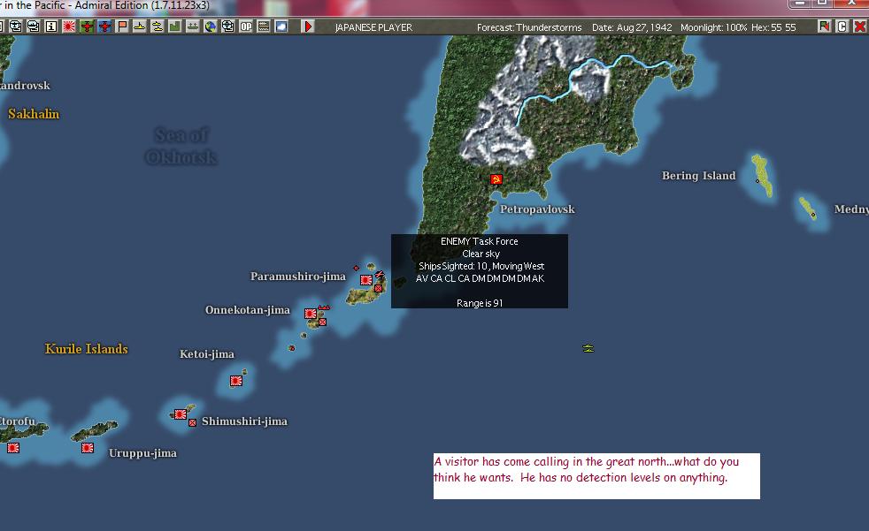Image resolution: width=869 pixels, height=531 pixels.
Task: Click the ENEMY Task Force tooltip heading
Action: (x=480, y=241)
